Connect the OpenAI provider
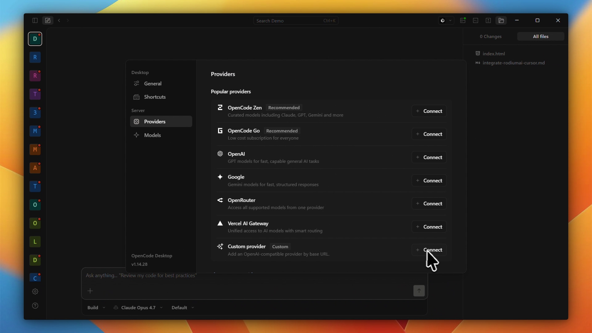Image resolution: width=592 pixels, height=333 pixels. point(429,157)
